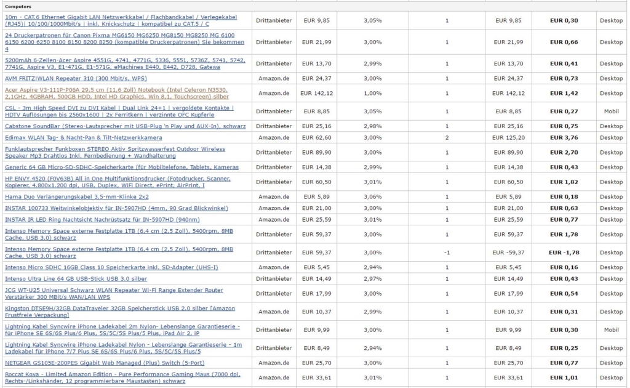Image resolution: width=630 pixels, height=388 pixels.
Task: Open the 24 Druckerpatronen für Canon Pixma link
Action: [124, 42]
